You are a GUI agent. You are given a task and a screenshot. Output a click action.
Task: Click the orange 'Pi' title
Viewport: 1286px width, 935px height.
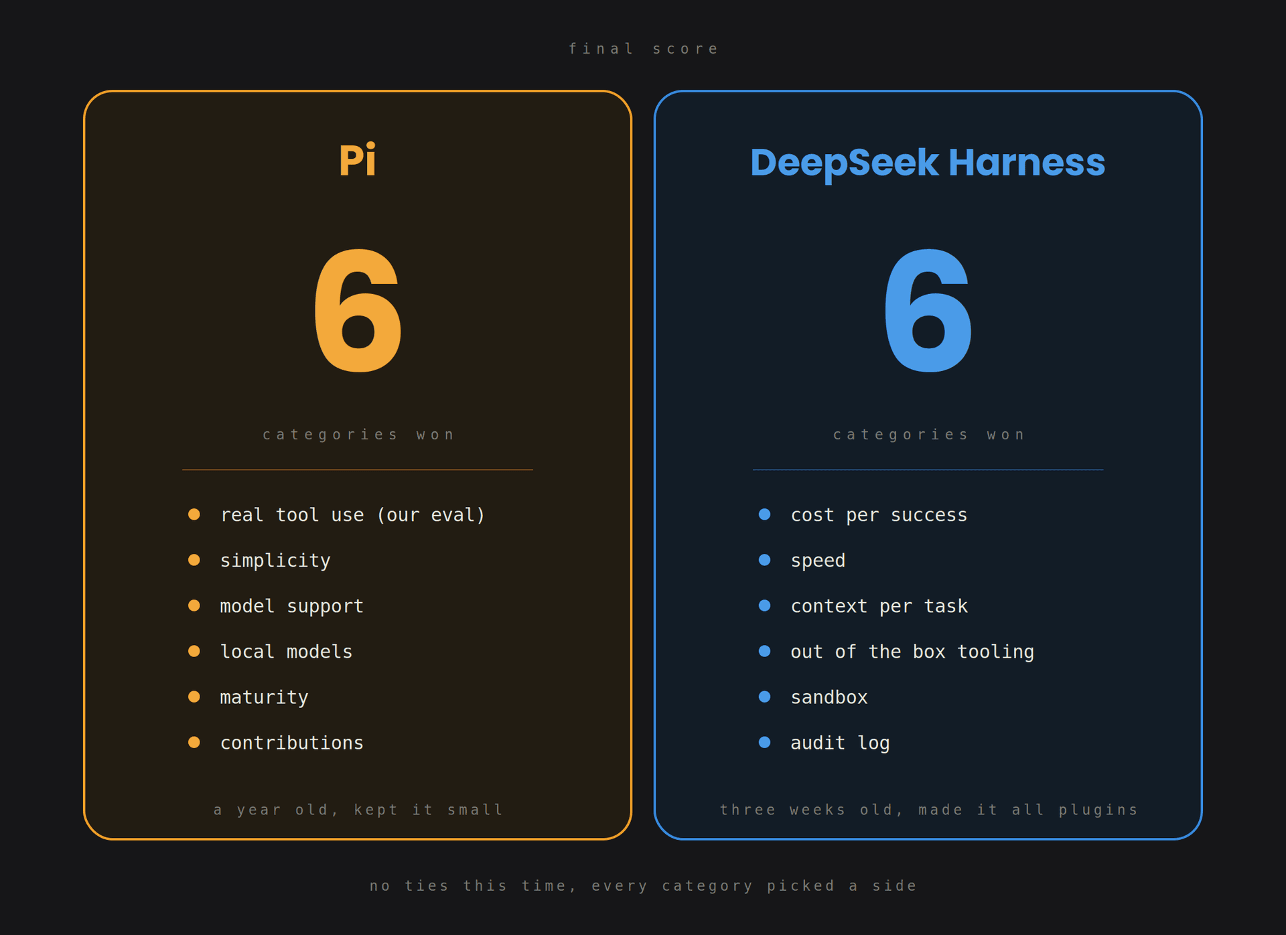(x=358, y=161)
